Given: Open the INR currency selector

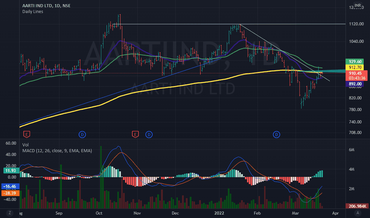Looking at the screenshot, I should coord(358,5).
